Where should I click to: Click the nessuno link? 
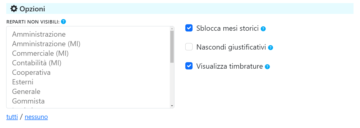(36, 117)
